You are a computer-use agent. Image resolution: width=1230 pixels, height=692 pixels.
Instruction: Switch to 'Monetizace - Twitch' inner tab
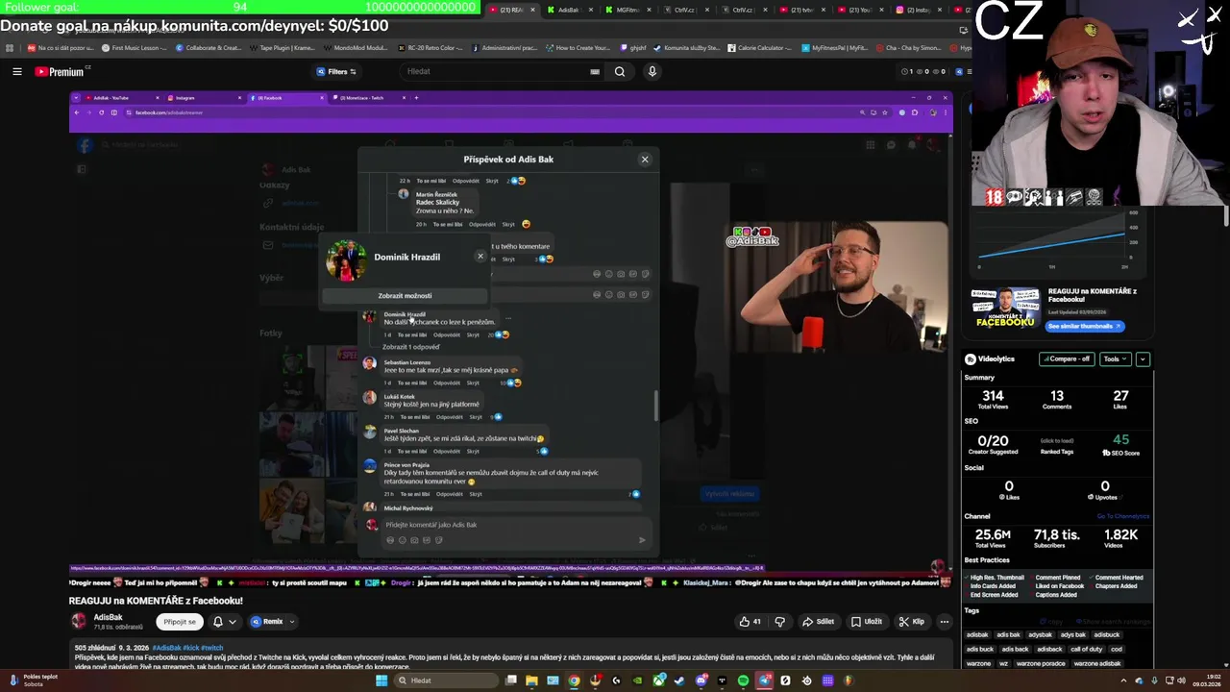tap(368, 98)
